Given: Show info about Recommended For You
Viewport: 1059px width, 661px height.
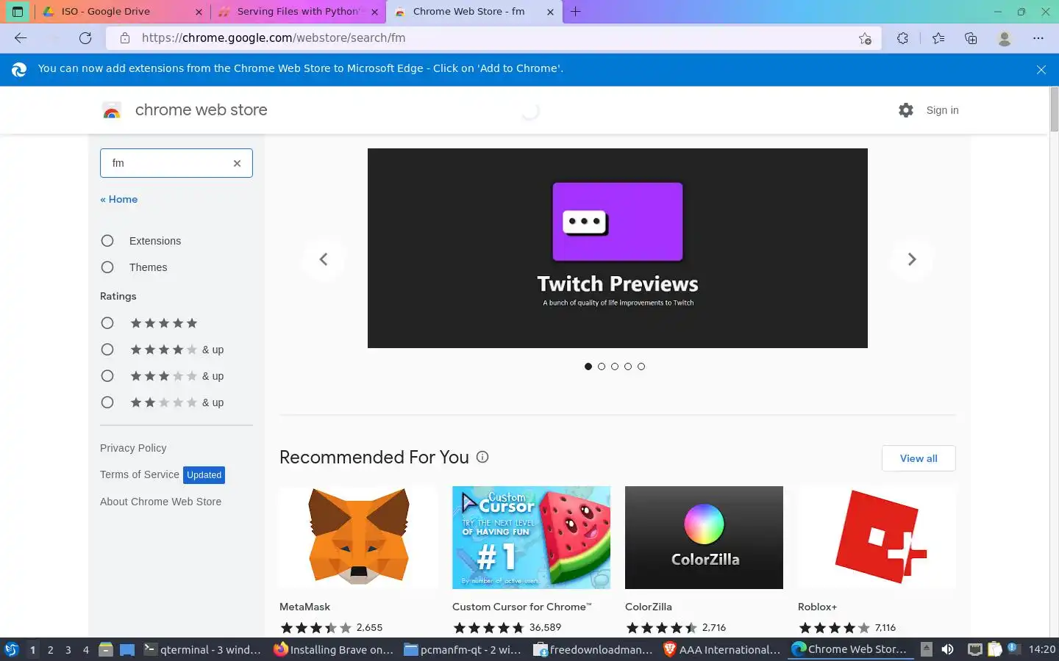Looking at the screenshot, I should coord(482,457).
